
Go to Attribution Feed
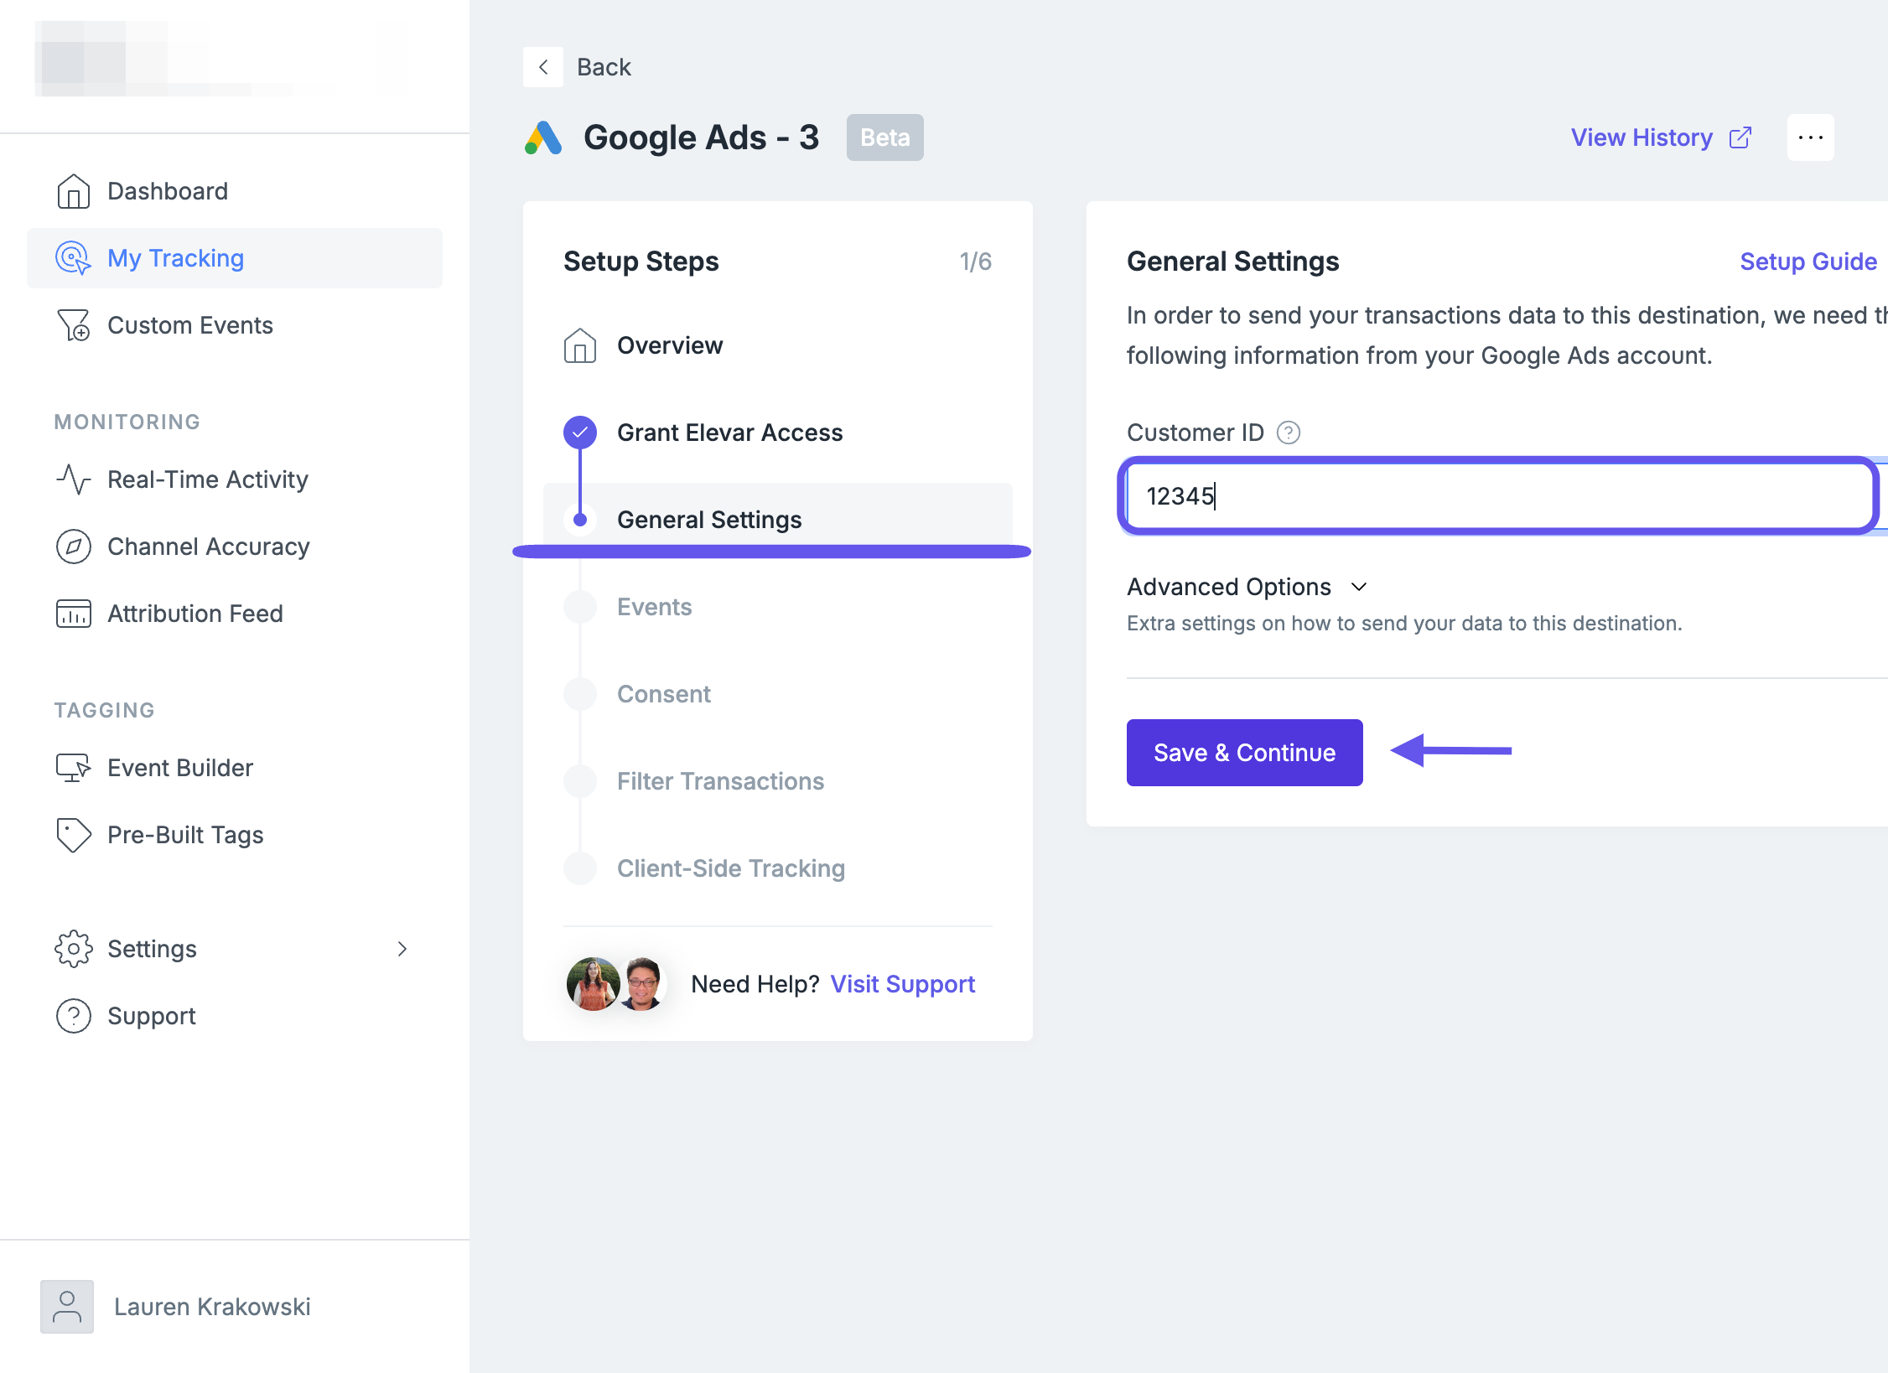(x=235, y=614)
